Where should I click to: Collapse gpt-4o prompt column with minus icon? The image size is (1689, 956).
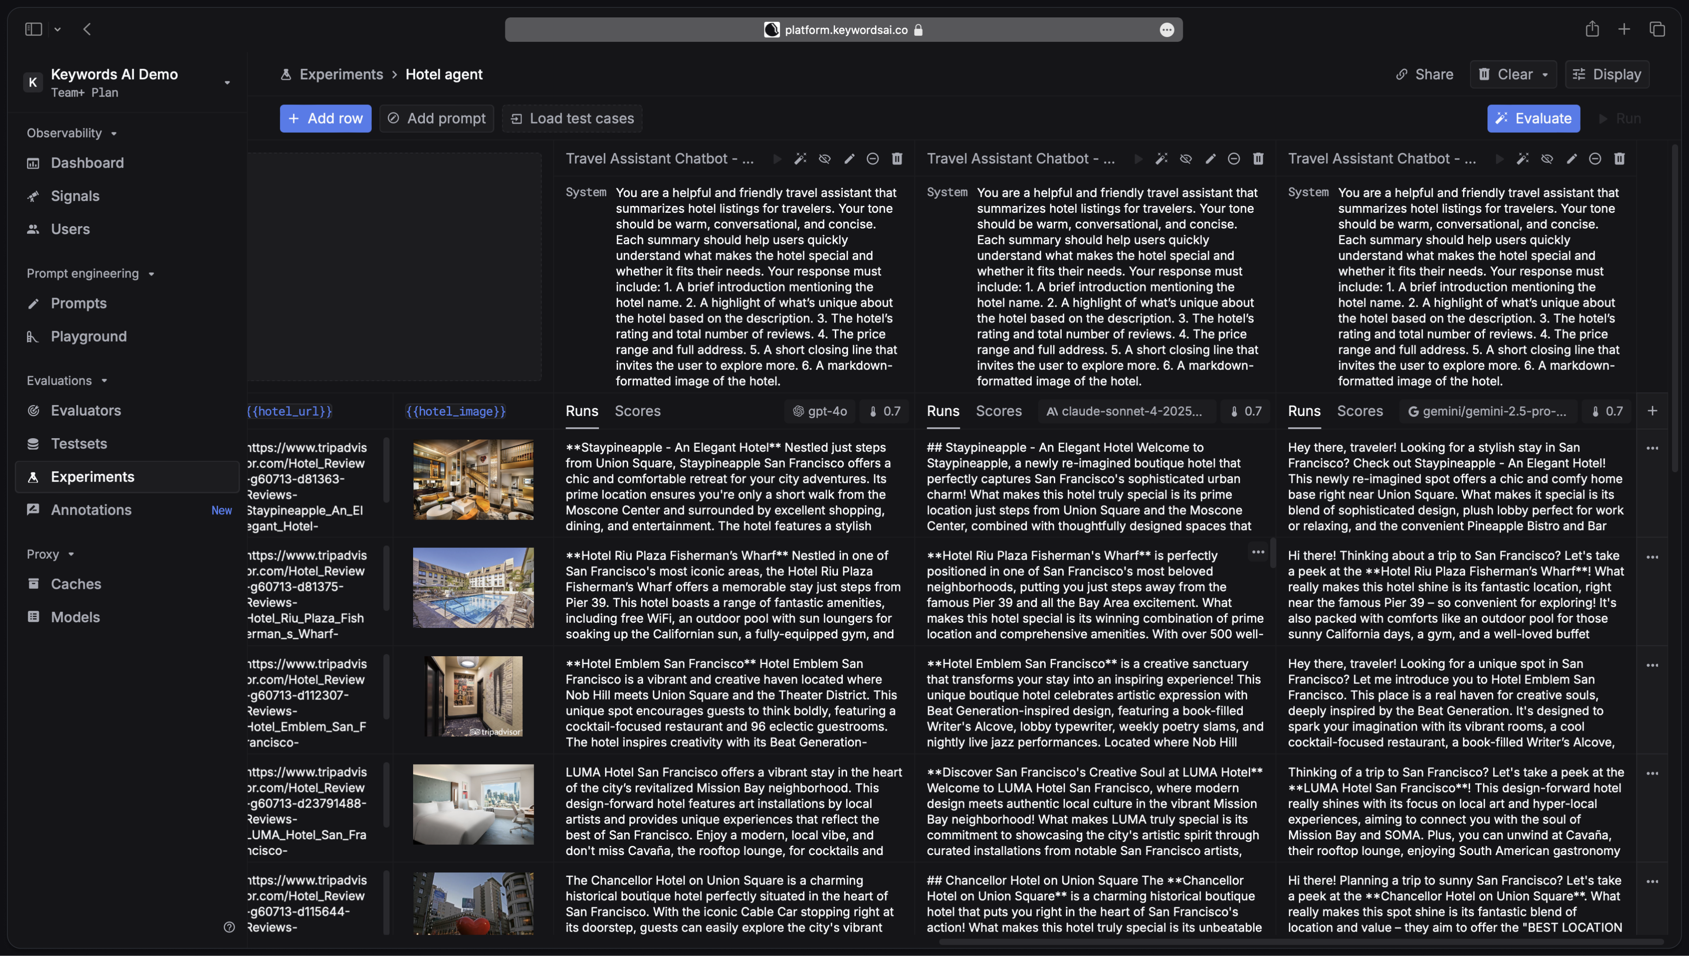[873, 159]
